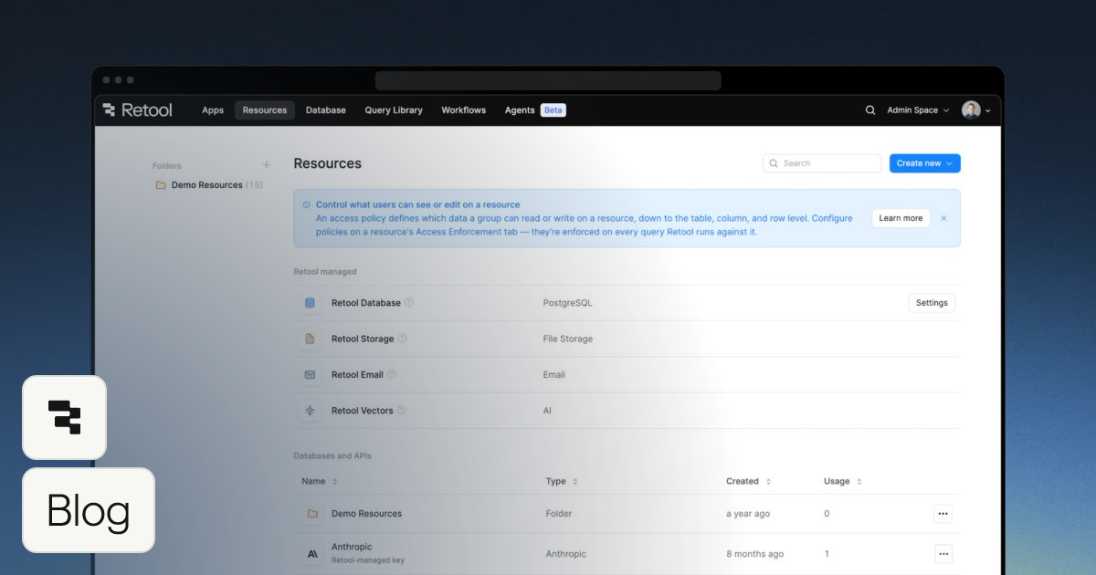
Task: Click the browser address bar
Action: (548, 81)
